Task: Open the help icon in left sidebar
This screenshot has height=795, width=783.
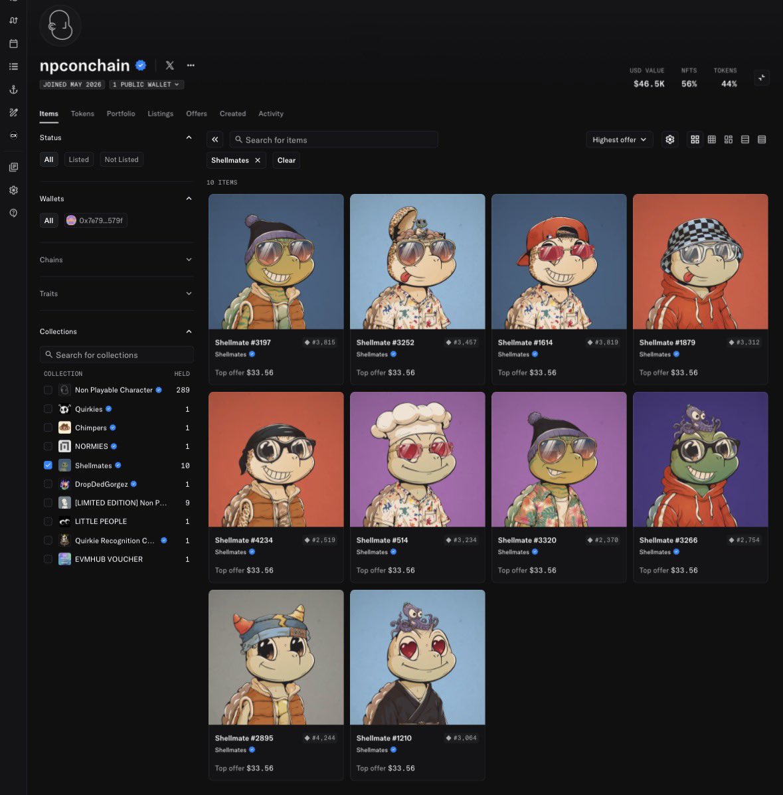Action: pyautogui.click(x=14, y=213)
